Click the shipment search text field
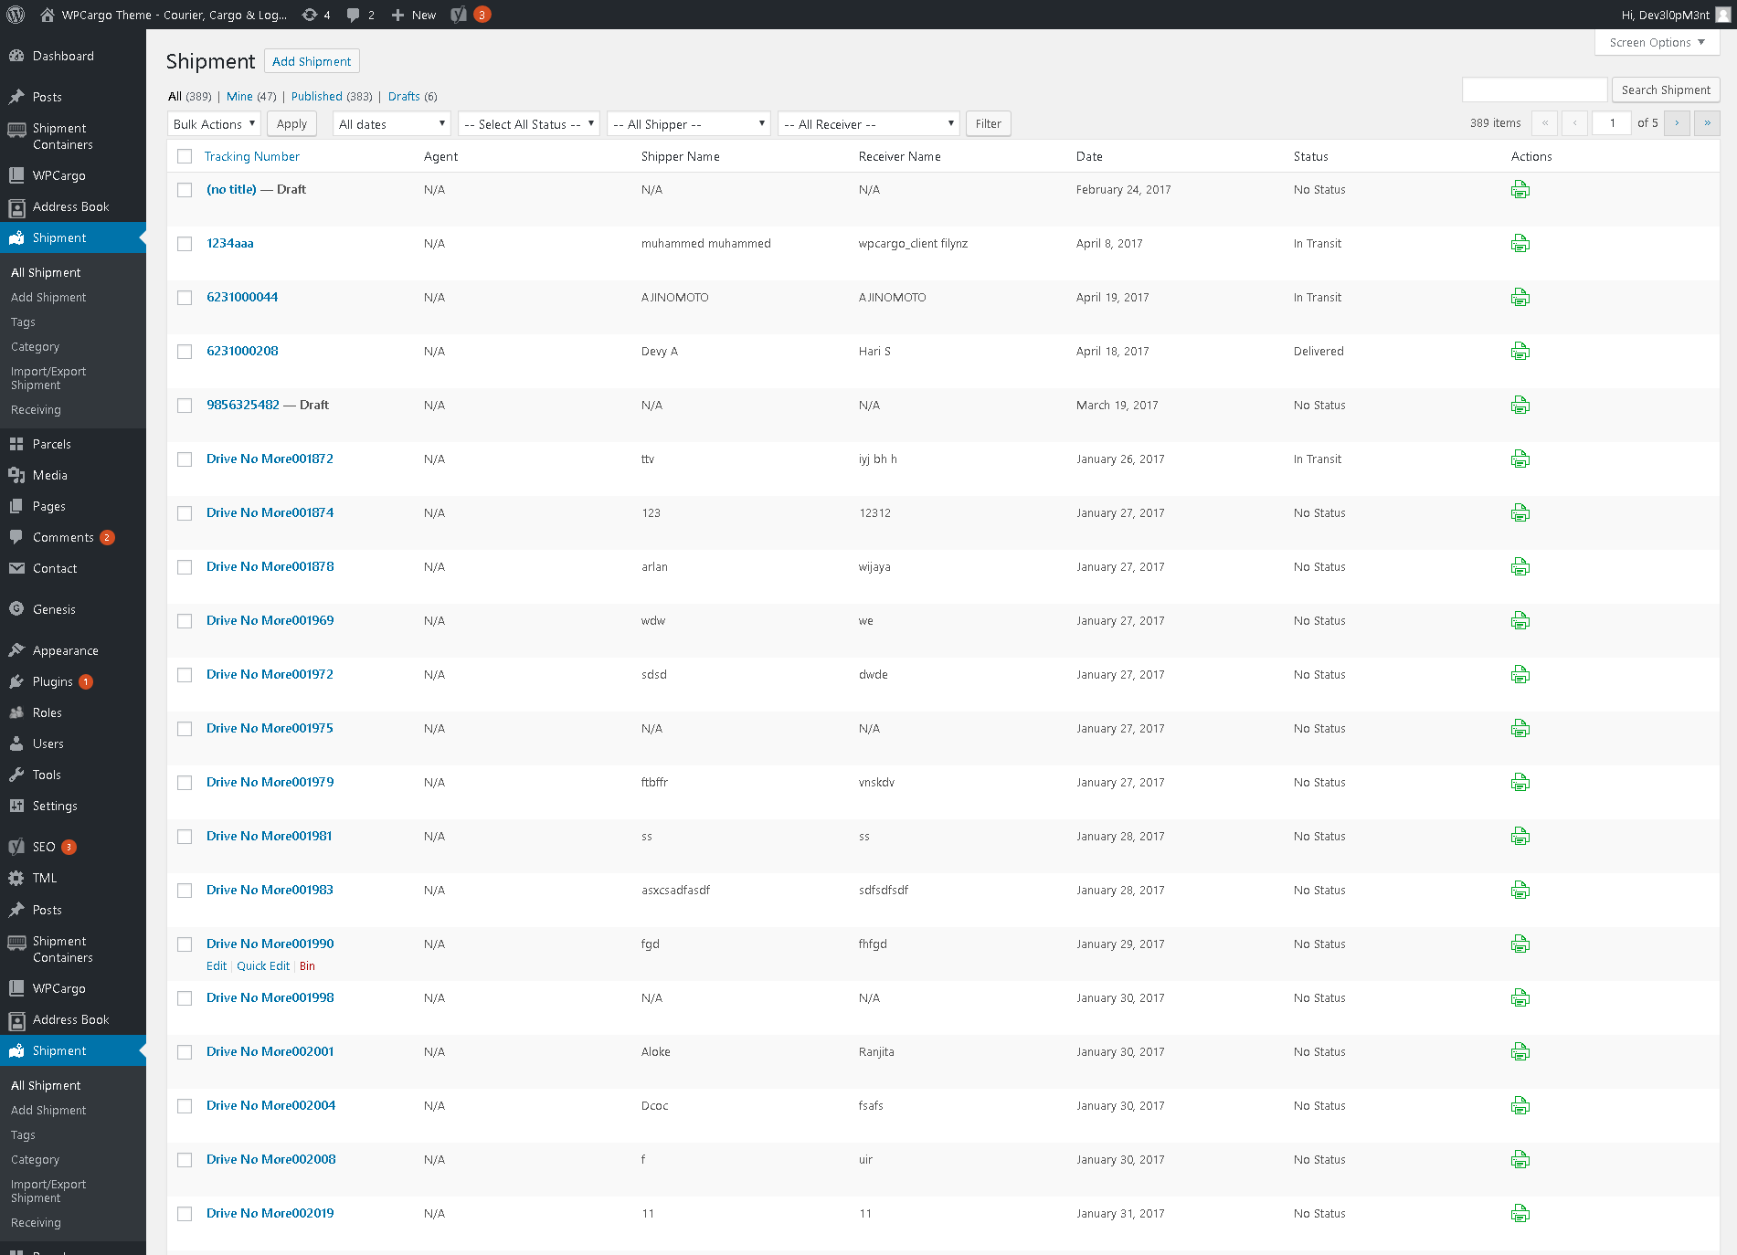This screenshot has width=1737, height=1255. tap(1534, 90)
